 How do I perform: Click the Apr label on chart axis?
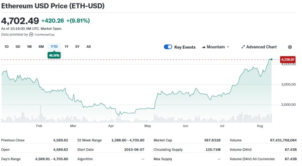click(111, 126)
